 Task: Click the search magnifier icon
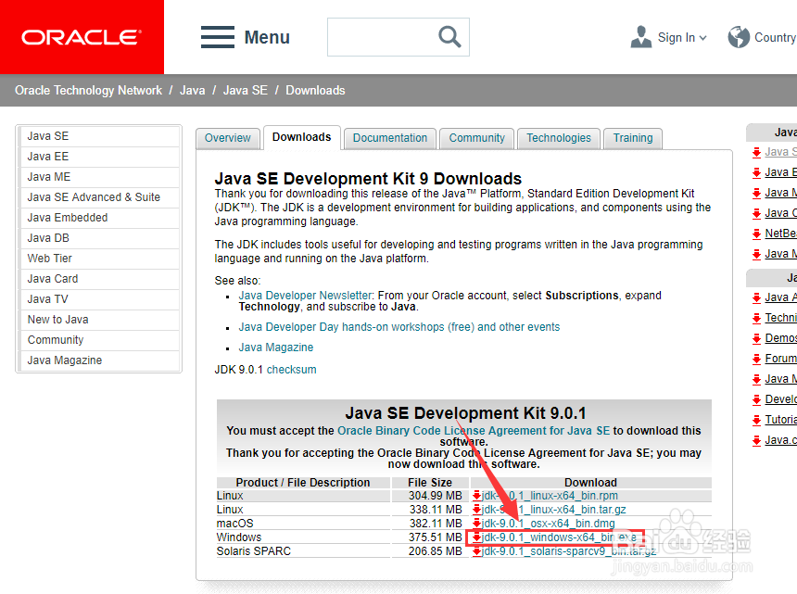449,37
